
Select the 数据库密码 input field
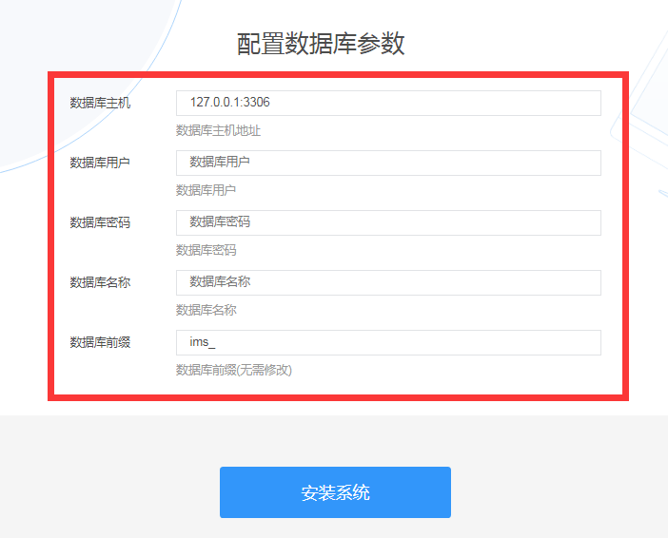(x=388, y=222)
